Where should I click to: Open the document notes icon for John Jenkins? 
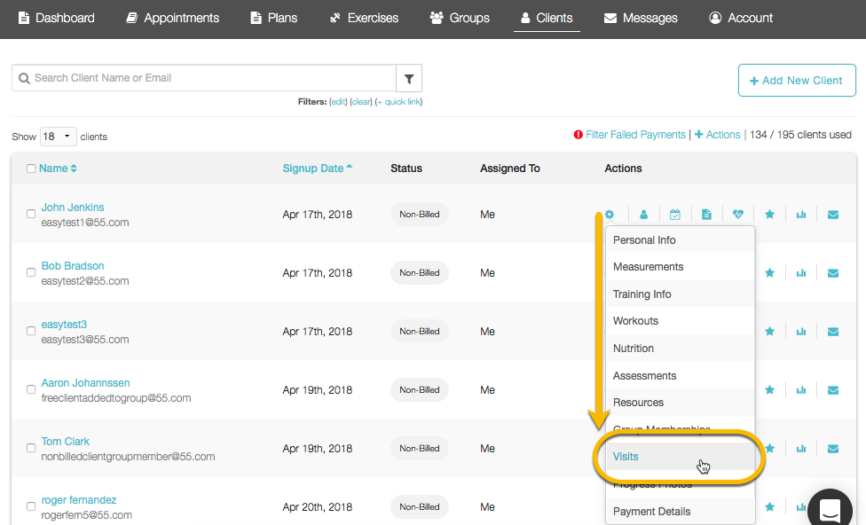tap(706, 214)
